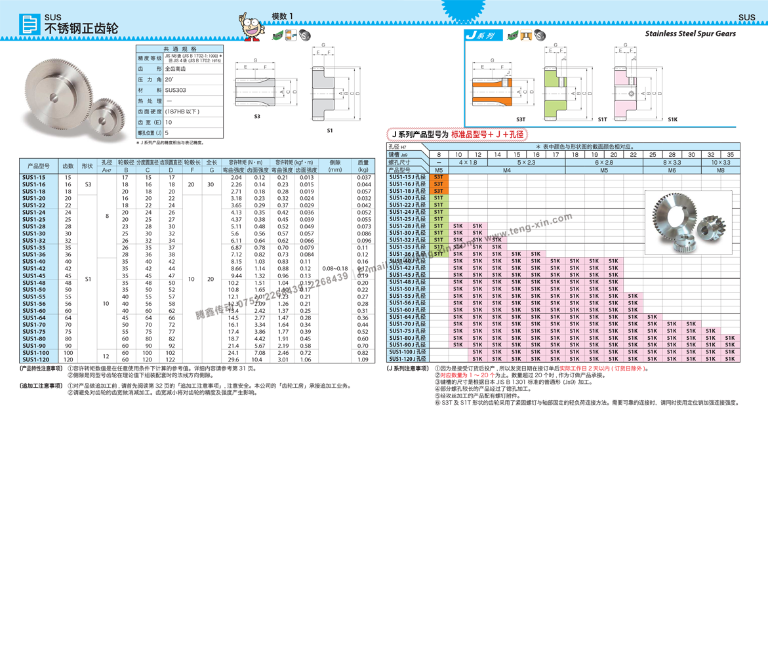Click the 质量 (kg) column header

[363, 166]
